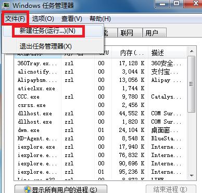The width and height of the screenshot is (202, 193).
Task: Click the Catalys... description cell
Action: 166,96
